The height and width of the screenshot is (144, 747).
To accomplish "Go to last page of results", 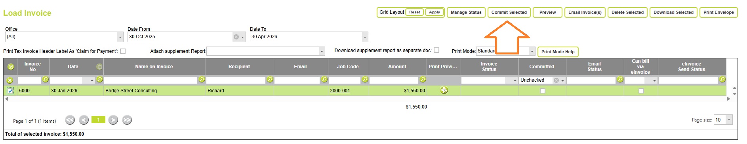I will 127,120.
